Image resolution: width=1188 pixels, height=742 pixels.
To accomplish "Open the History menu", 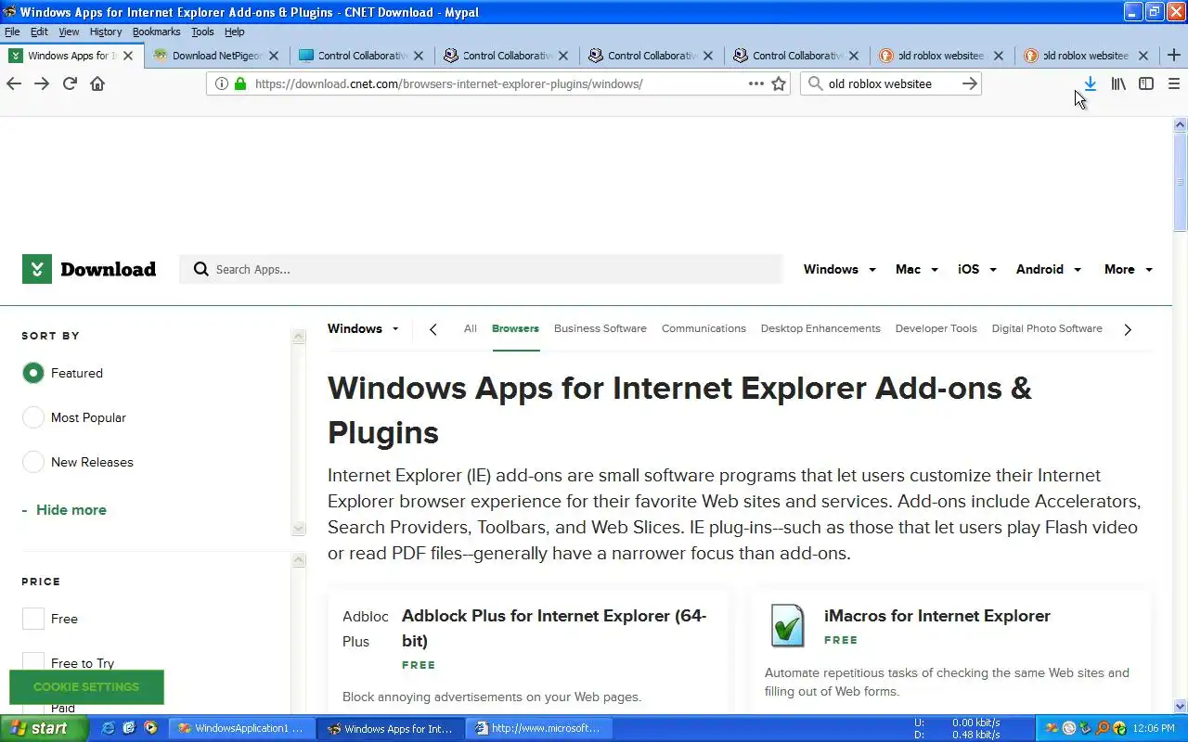I will (x=106, y=32).
